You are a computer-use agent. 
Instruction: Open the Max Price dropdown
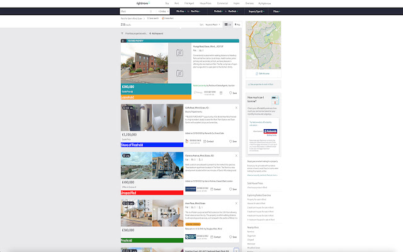coord(195,11)
